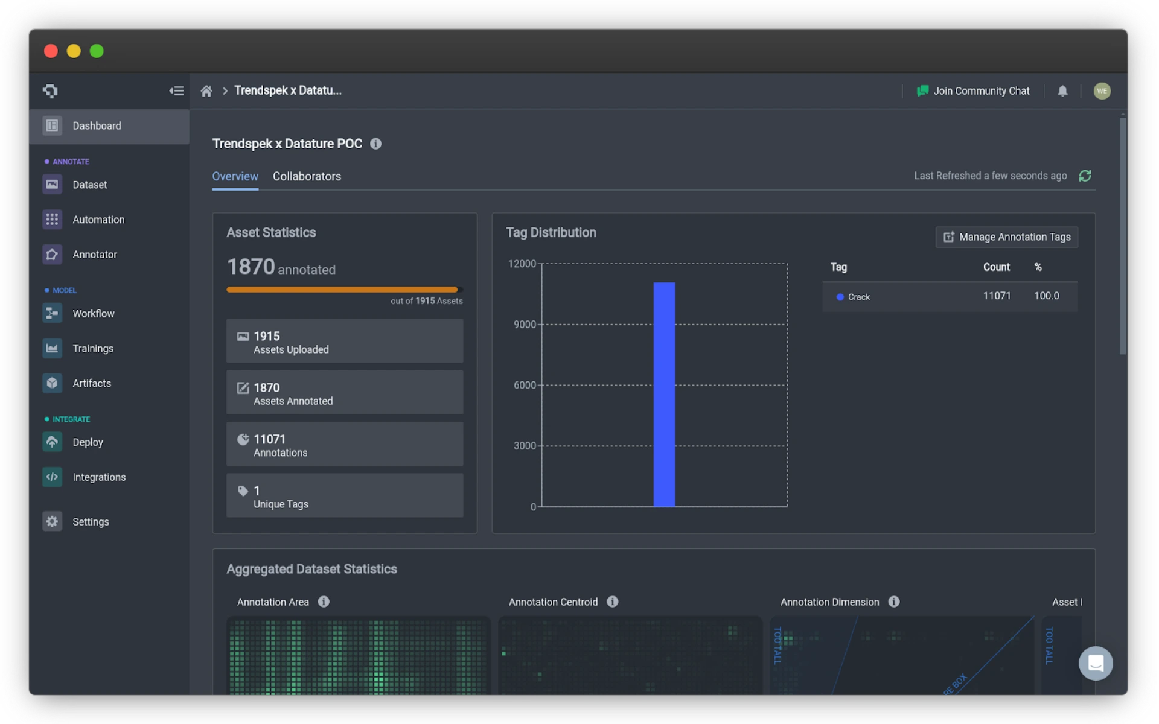Click Annotation Dimension info icon
This screenshot has height=724, width=1159.
pos(894,602)
